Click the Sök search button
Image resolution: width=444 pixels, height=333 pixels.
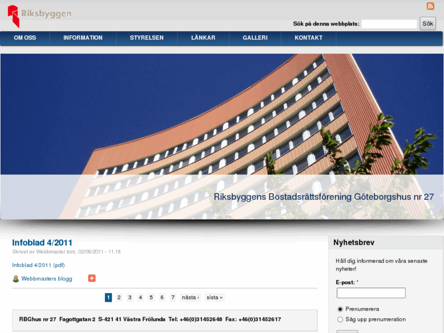pyautogui.click(x=428, y=23)
